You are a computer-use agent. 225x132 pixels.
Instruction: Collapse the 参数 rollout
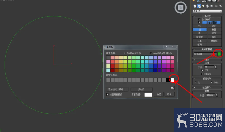[x=207, y=91]
